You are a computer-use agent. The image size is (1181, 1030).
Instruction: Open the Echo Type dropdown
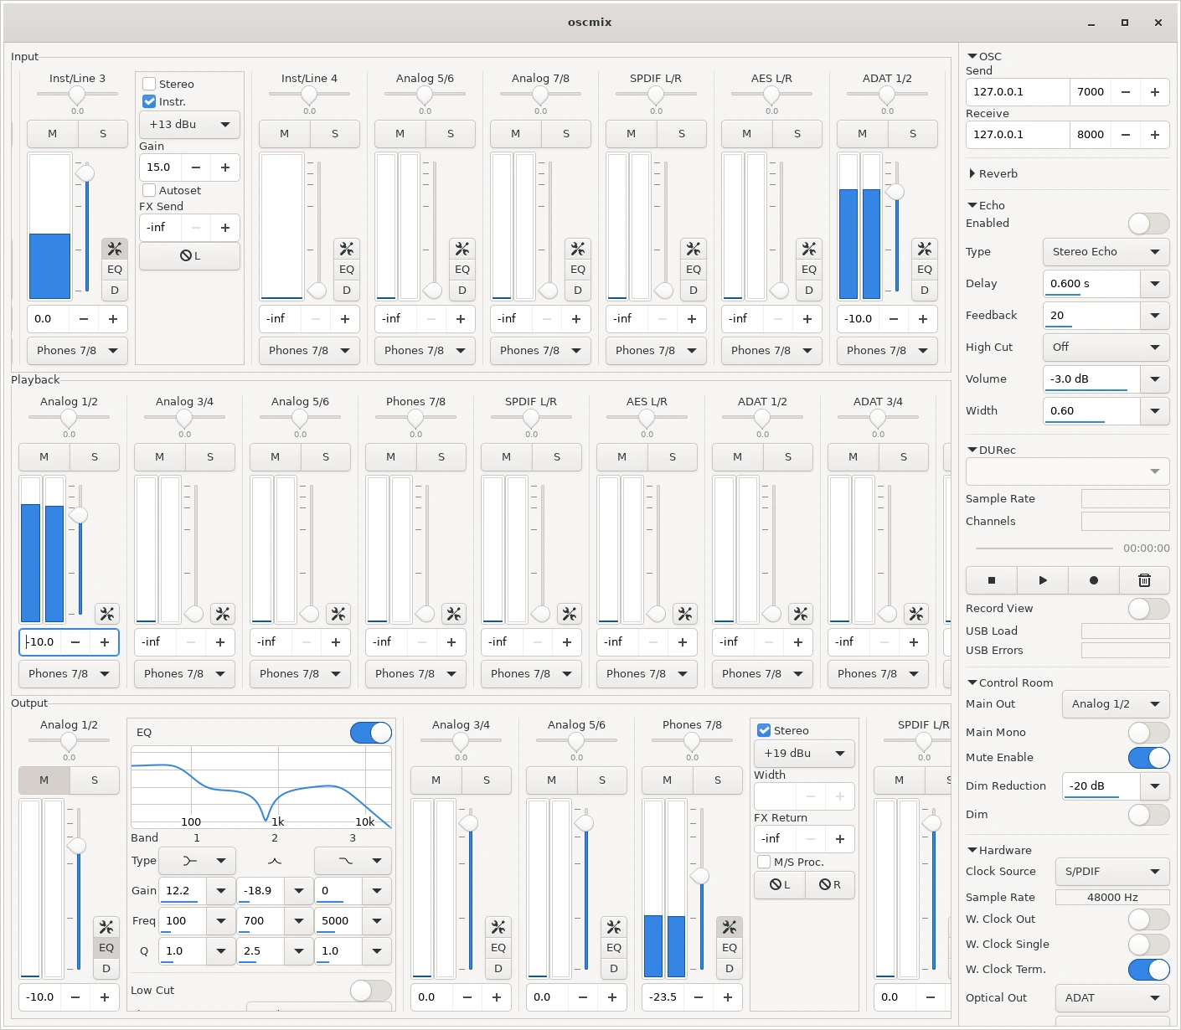pos(1106,252)
